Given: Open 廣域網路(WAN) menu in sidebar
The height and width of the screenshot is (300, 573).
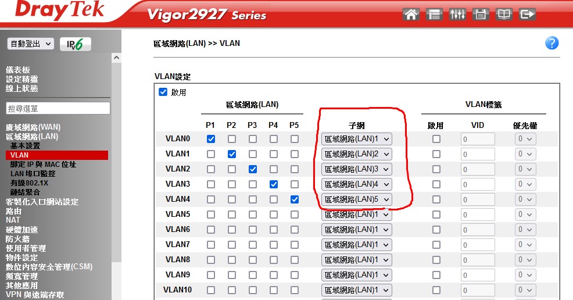Looking at the screenshot, I should tap(33, 127).
